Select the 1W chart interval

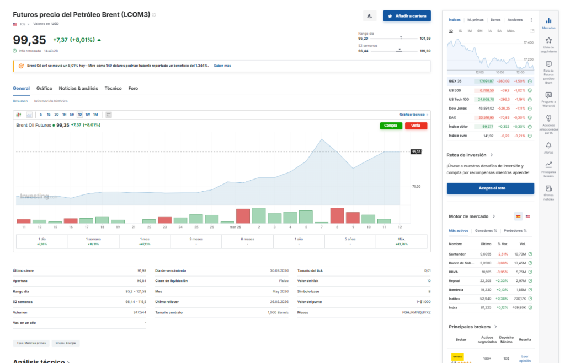pos(88,115)
